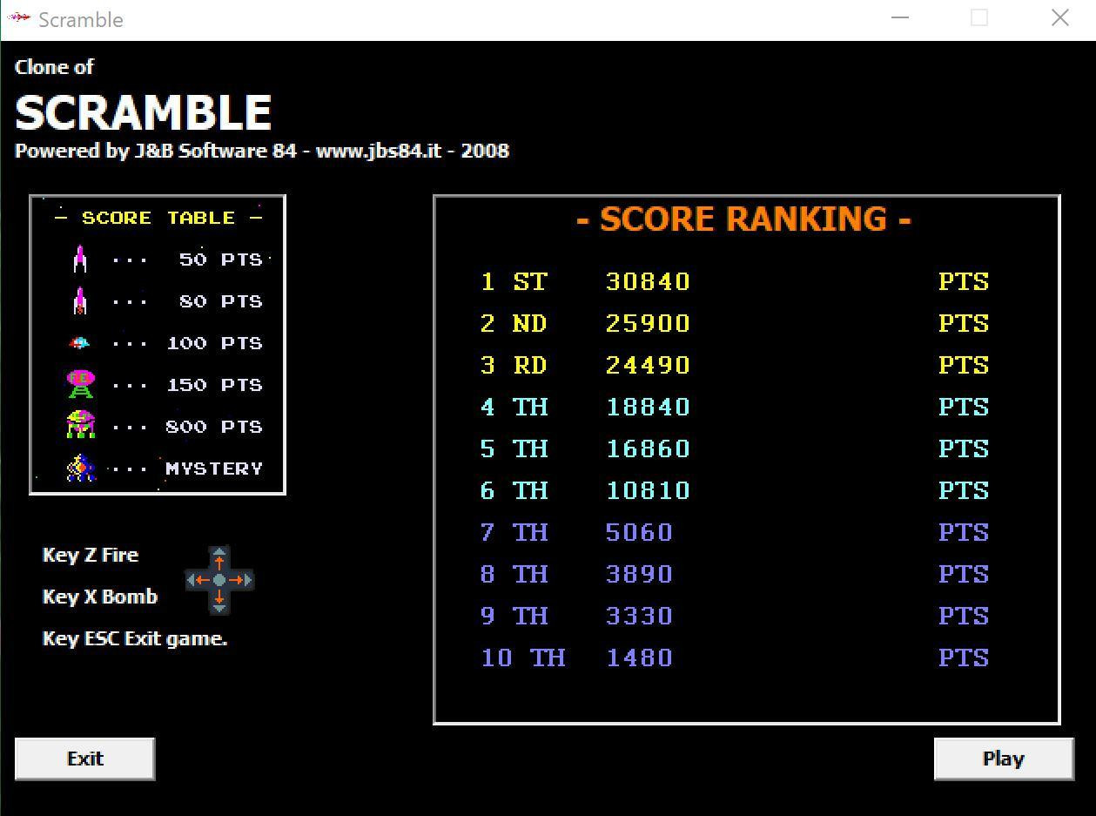Close the Scramble window

pyautogui.click(x=1059, y=18)
